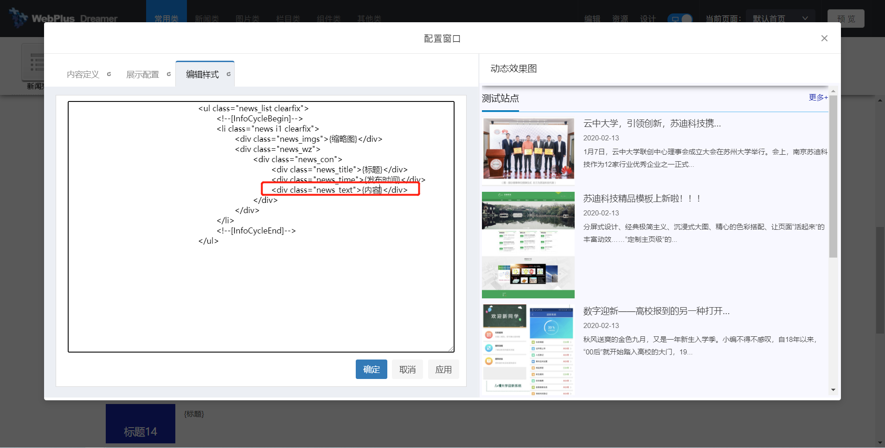Screen dimensions: 885x448
Task: Click the preview panel vertical scrollbar thumb
Action: tap(833, 176)
